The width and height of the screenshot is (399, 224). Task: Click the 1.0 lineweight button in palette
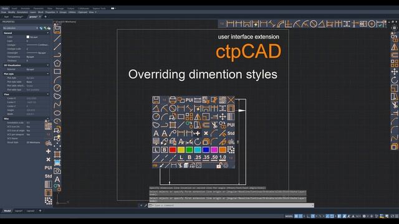pos(223,157)
